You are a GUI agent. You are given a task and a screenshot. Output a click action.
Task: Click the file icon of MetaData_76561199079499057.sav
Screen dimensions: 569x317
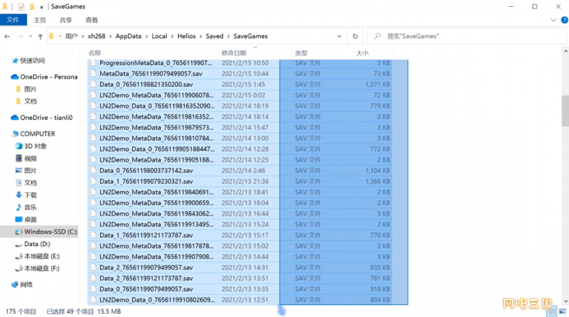point(93,73)
